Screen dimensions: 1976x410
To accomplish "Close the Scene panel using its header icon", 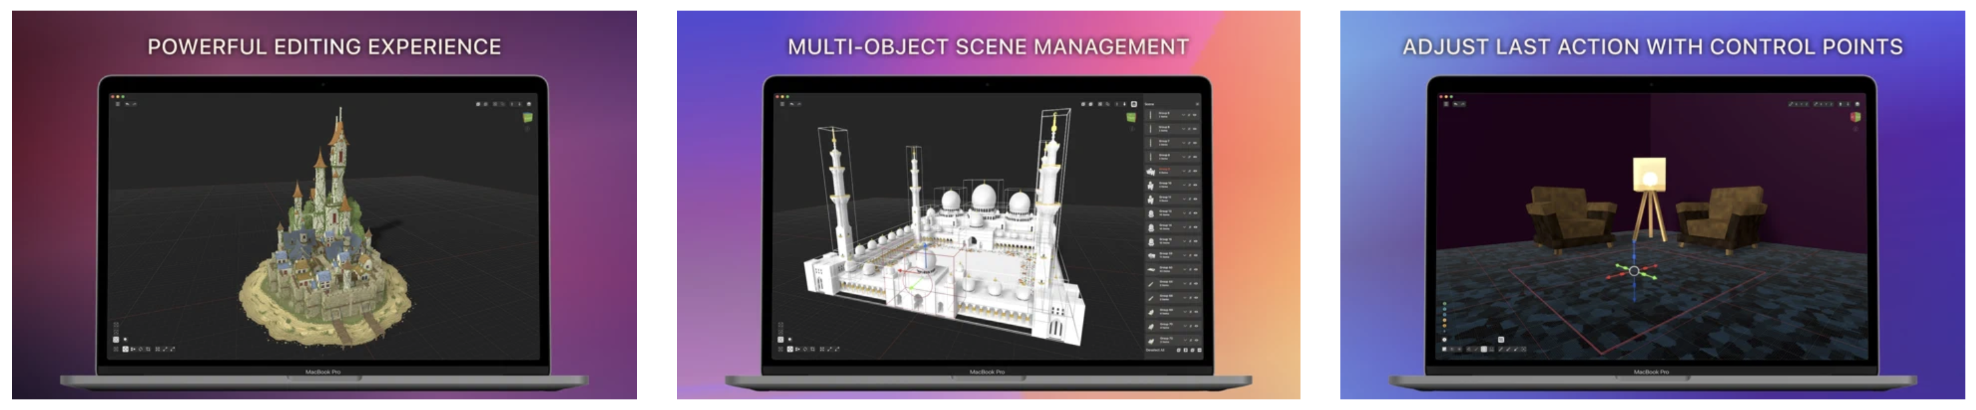I will click(1197, 104).
